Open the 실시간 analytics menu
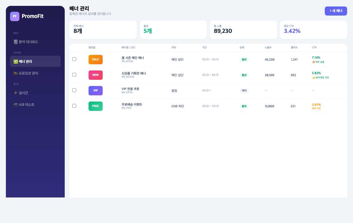Image resolution: width=353 pixels, height=223 pixels. point(35,93)
